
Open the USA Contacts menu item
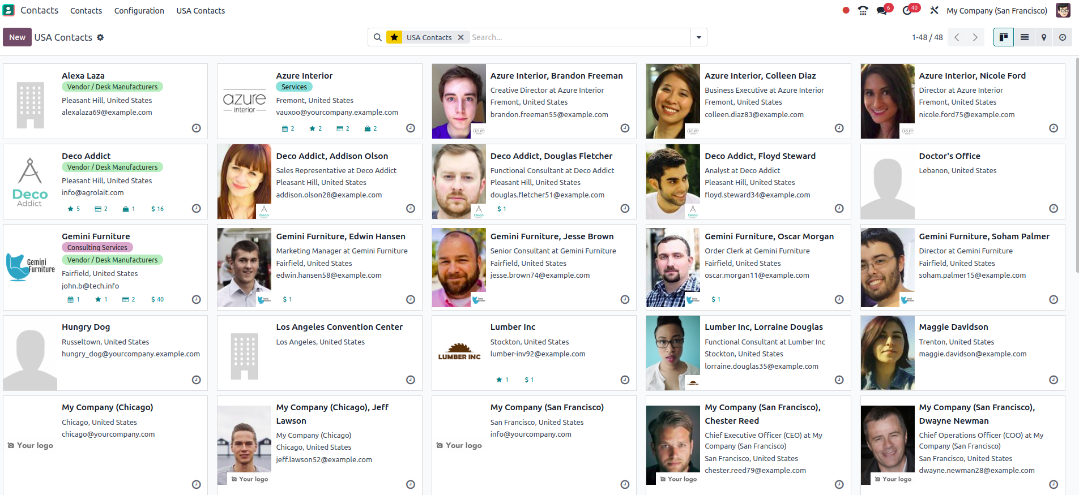(201, 11)
